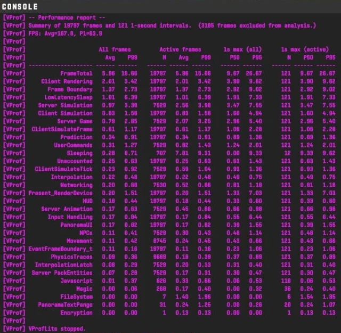Select the PanoramaTextPango row label
This screenshot has width=341, height=333.
[x=65, y=305]
